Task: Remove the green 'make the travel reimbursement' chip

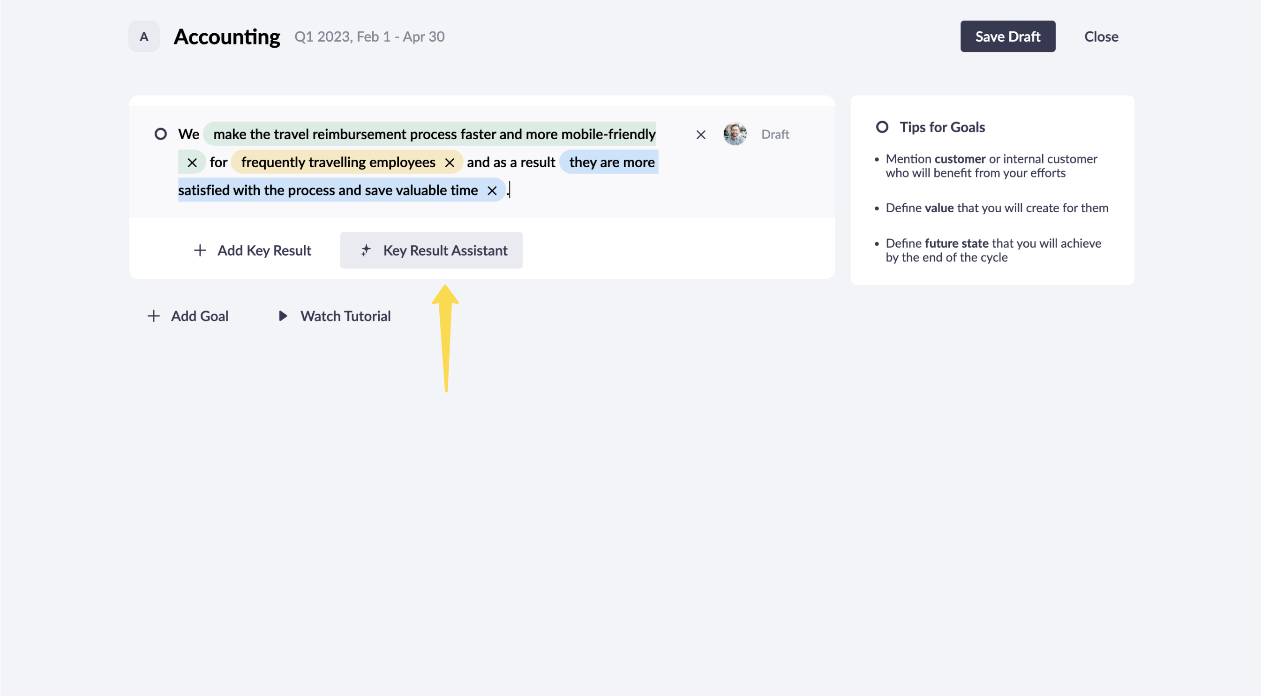Action: 192,163
